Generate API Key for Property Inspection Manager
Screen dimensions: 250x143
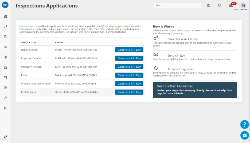(x=129, y=84)
